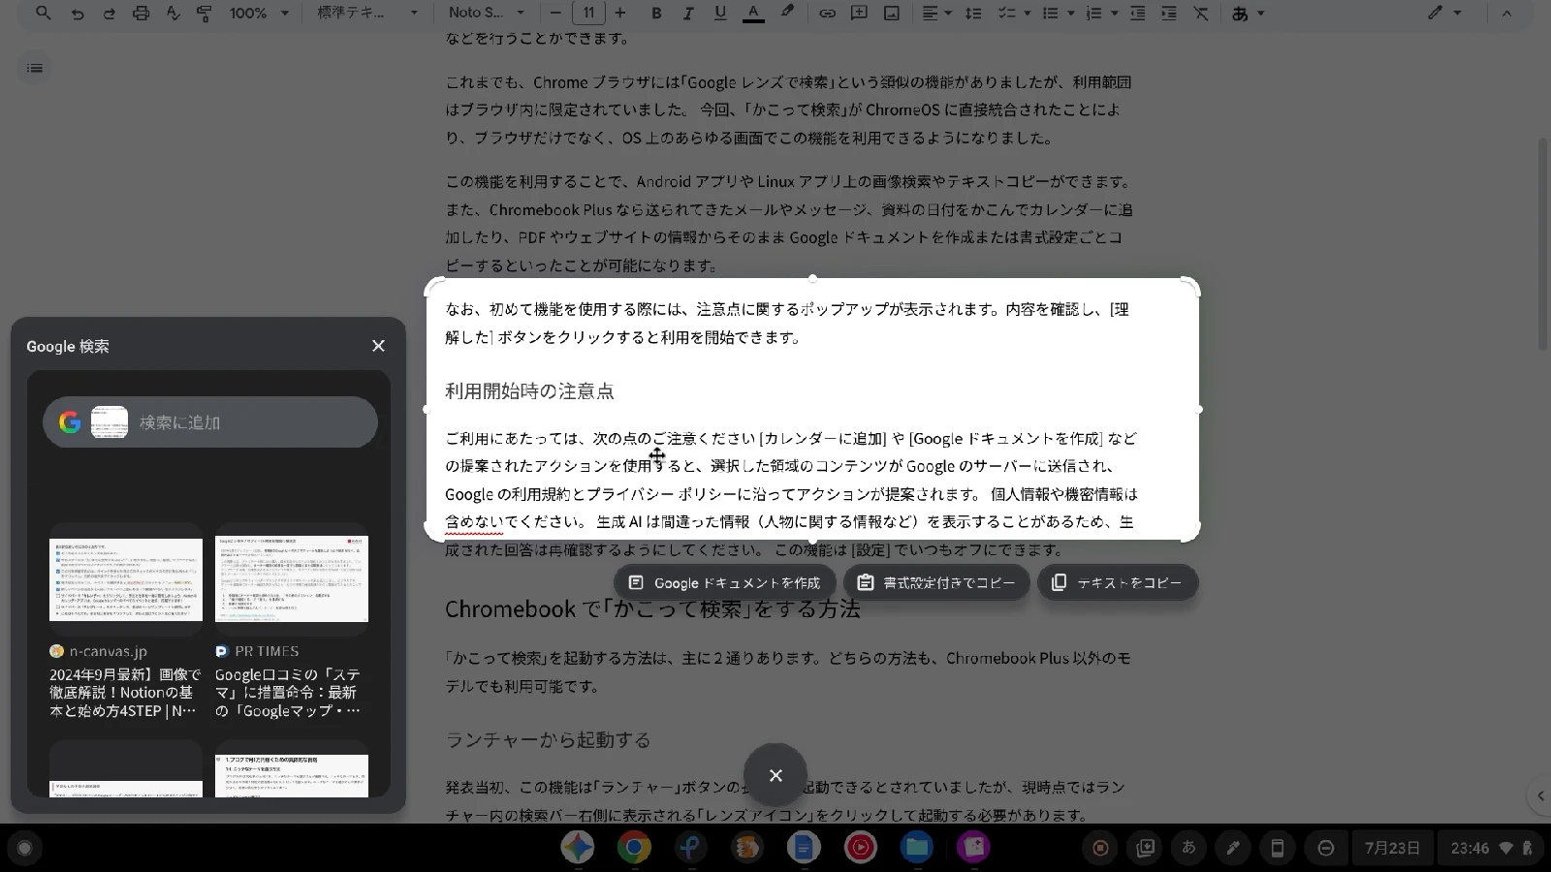1551x872 pixels.
Task: Launch Chrome from the shelf
Action: [x=634, y=848]
